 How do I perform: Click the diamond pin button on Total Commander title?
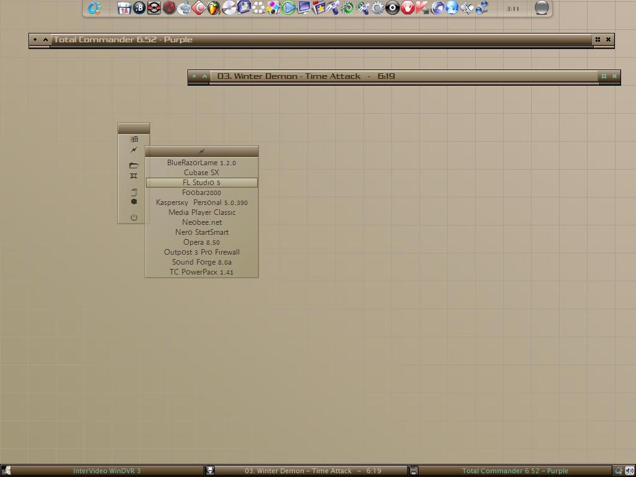click(x=35, y=39)
